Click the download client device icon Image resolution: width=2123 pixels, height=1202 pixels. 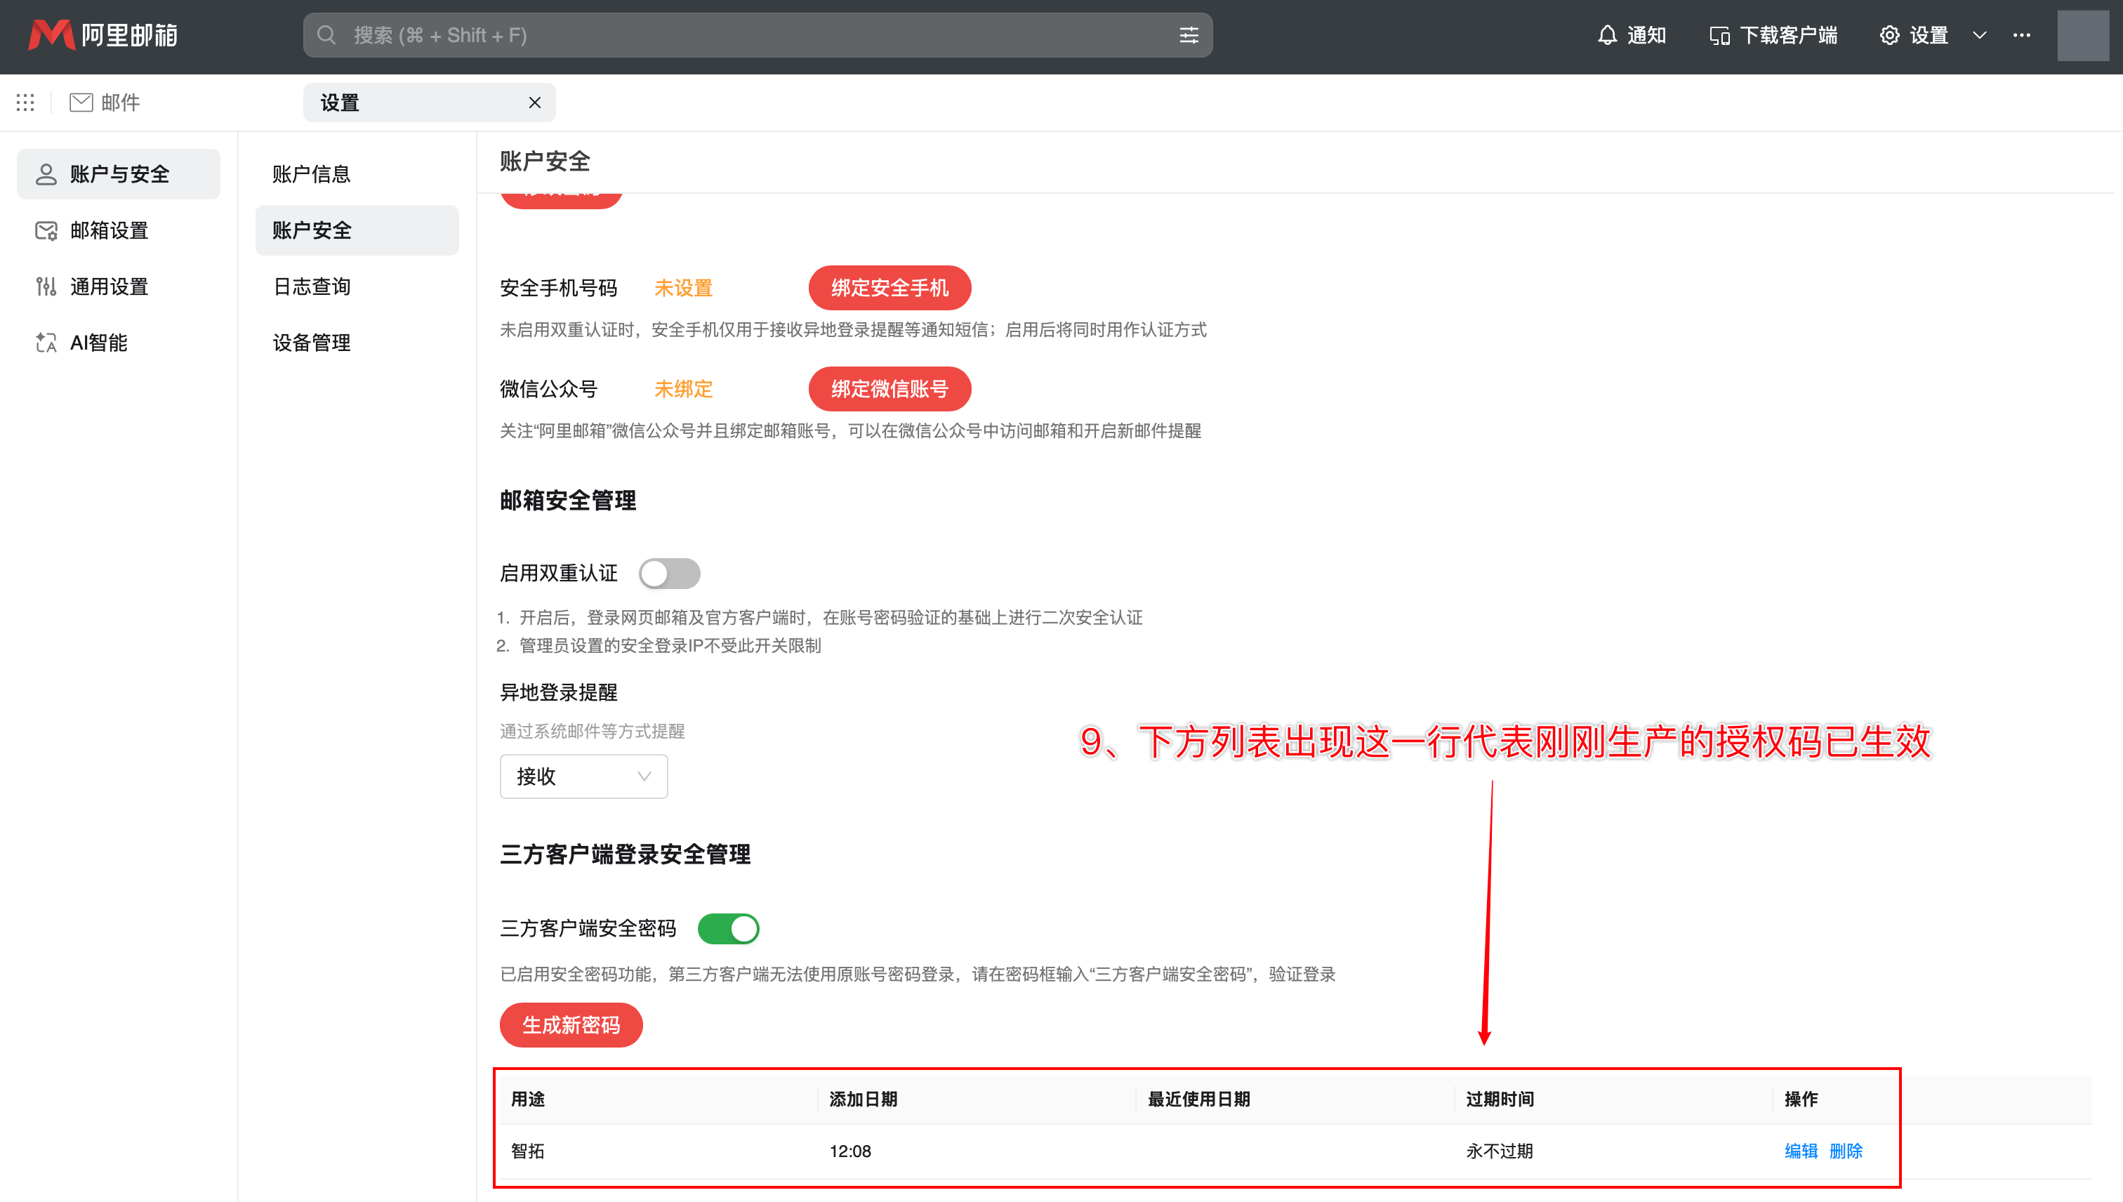click(x=1719, y=36)
